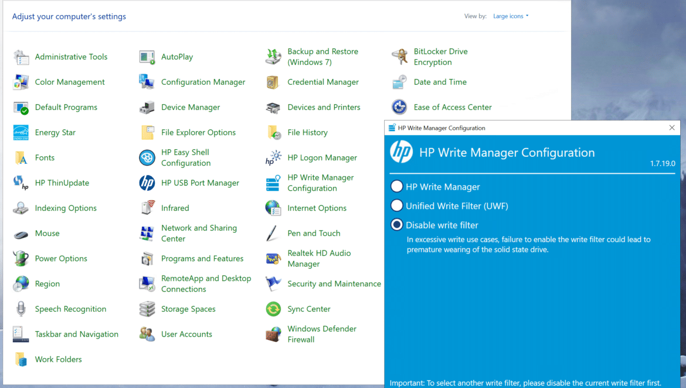Viewport: 686px width, 388px height.
Task: Click the Windows Defender Firewall brick icon
Action: point(273,334)
